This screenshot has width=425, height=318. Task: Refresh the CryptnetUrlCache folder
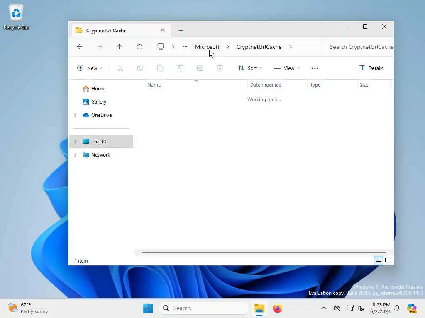pyautogui.click(x=139, y=47)
